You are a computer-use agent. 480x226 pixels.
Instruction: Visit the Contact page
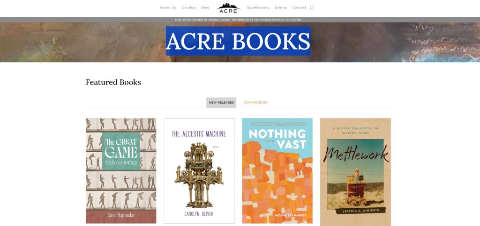pos(300,7)
